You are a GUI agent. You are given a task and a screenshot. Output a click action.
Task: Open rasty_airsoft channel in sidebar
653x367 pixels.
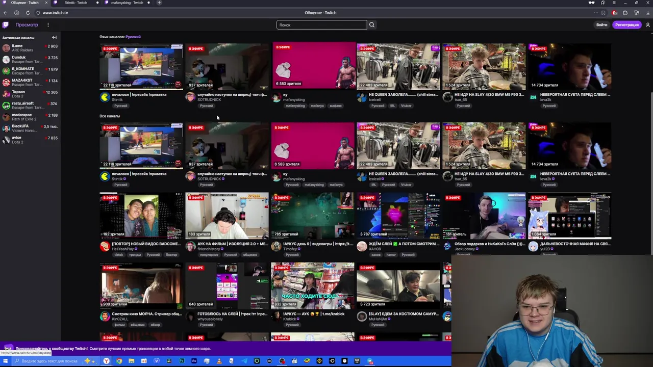(30, 106)
